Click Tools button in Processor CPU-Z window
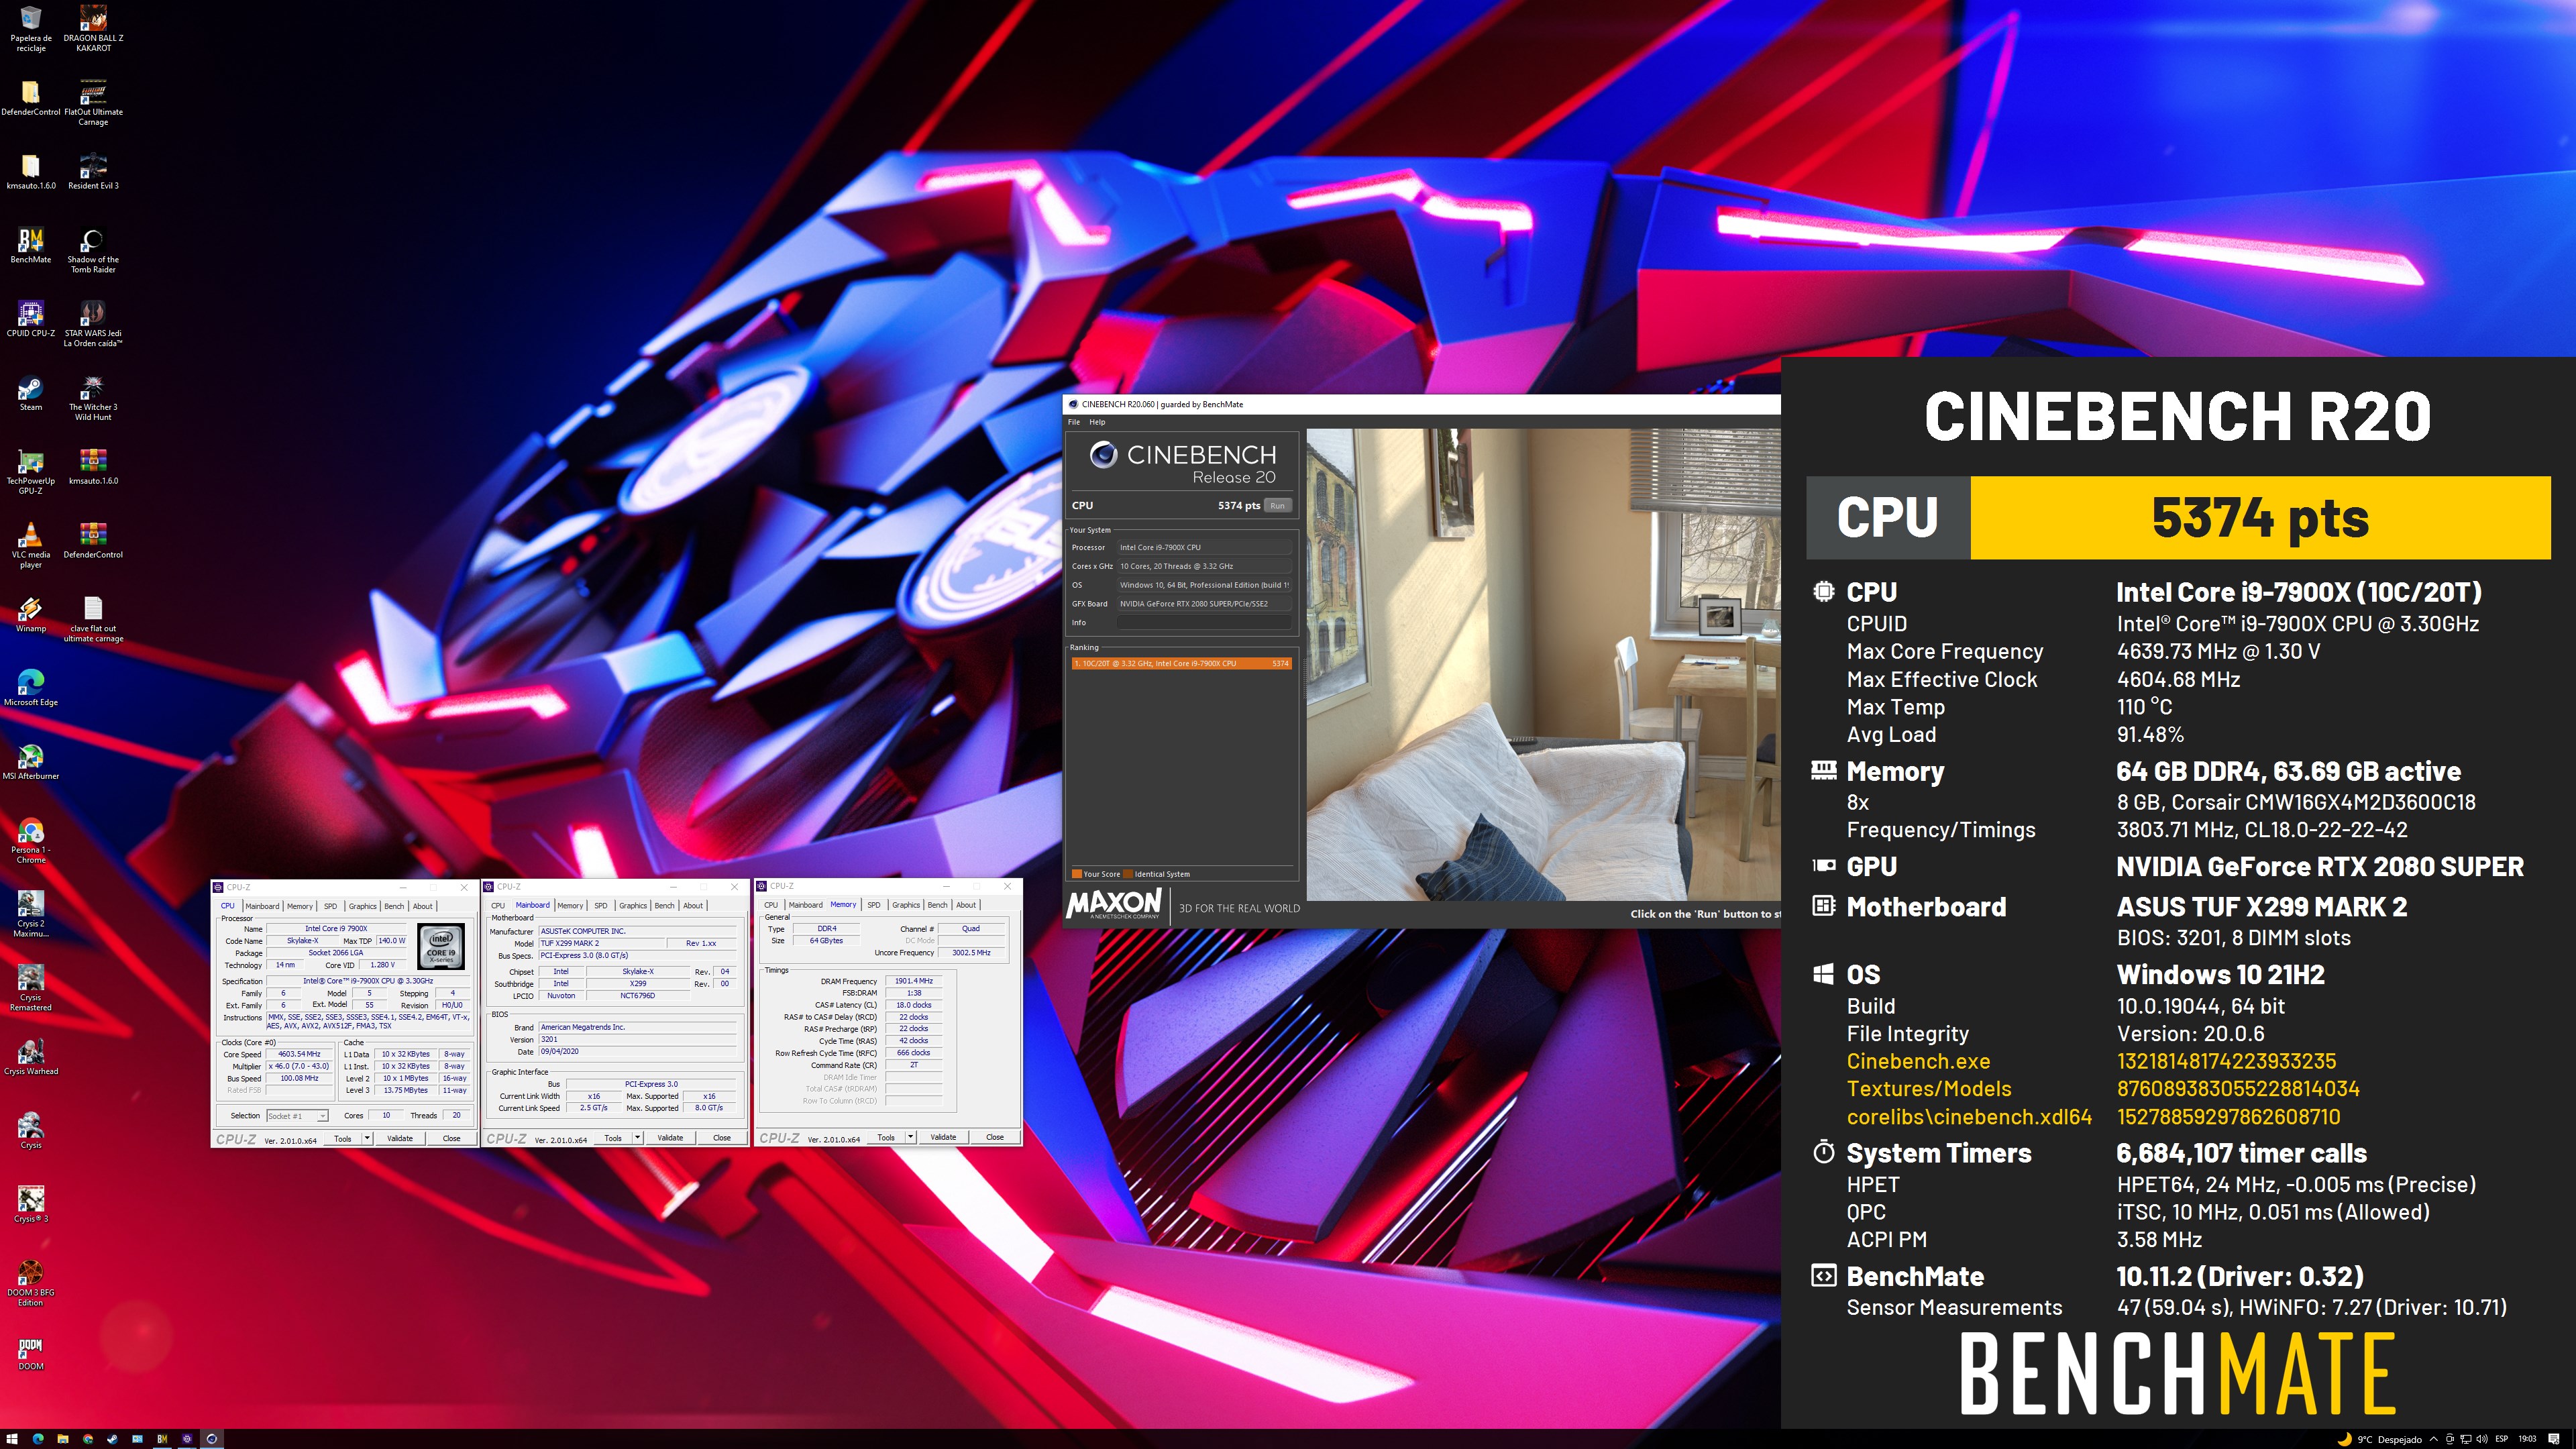Screen dimensions: 2576x1449 coord(343,1138)
